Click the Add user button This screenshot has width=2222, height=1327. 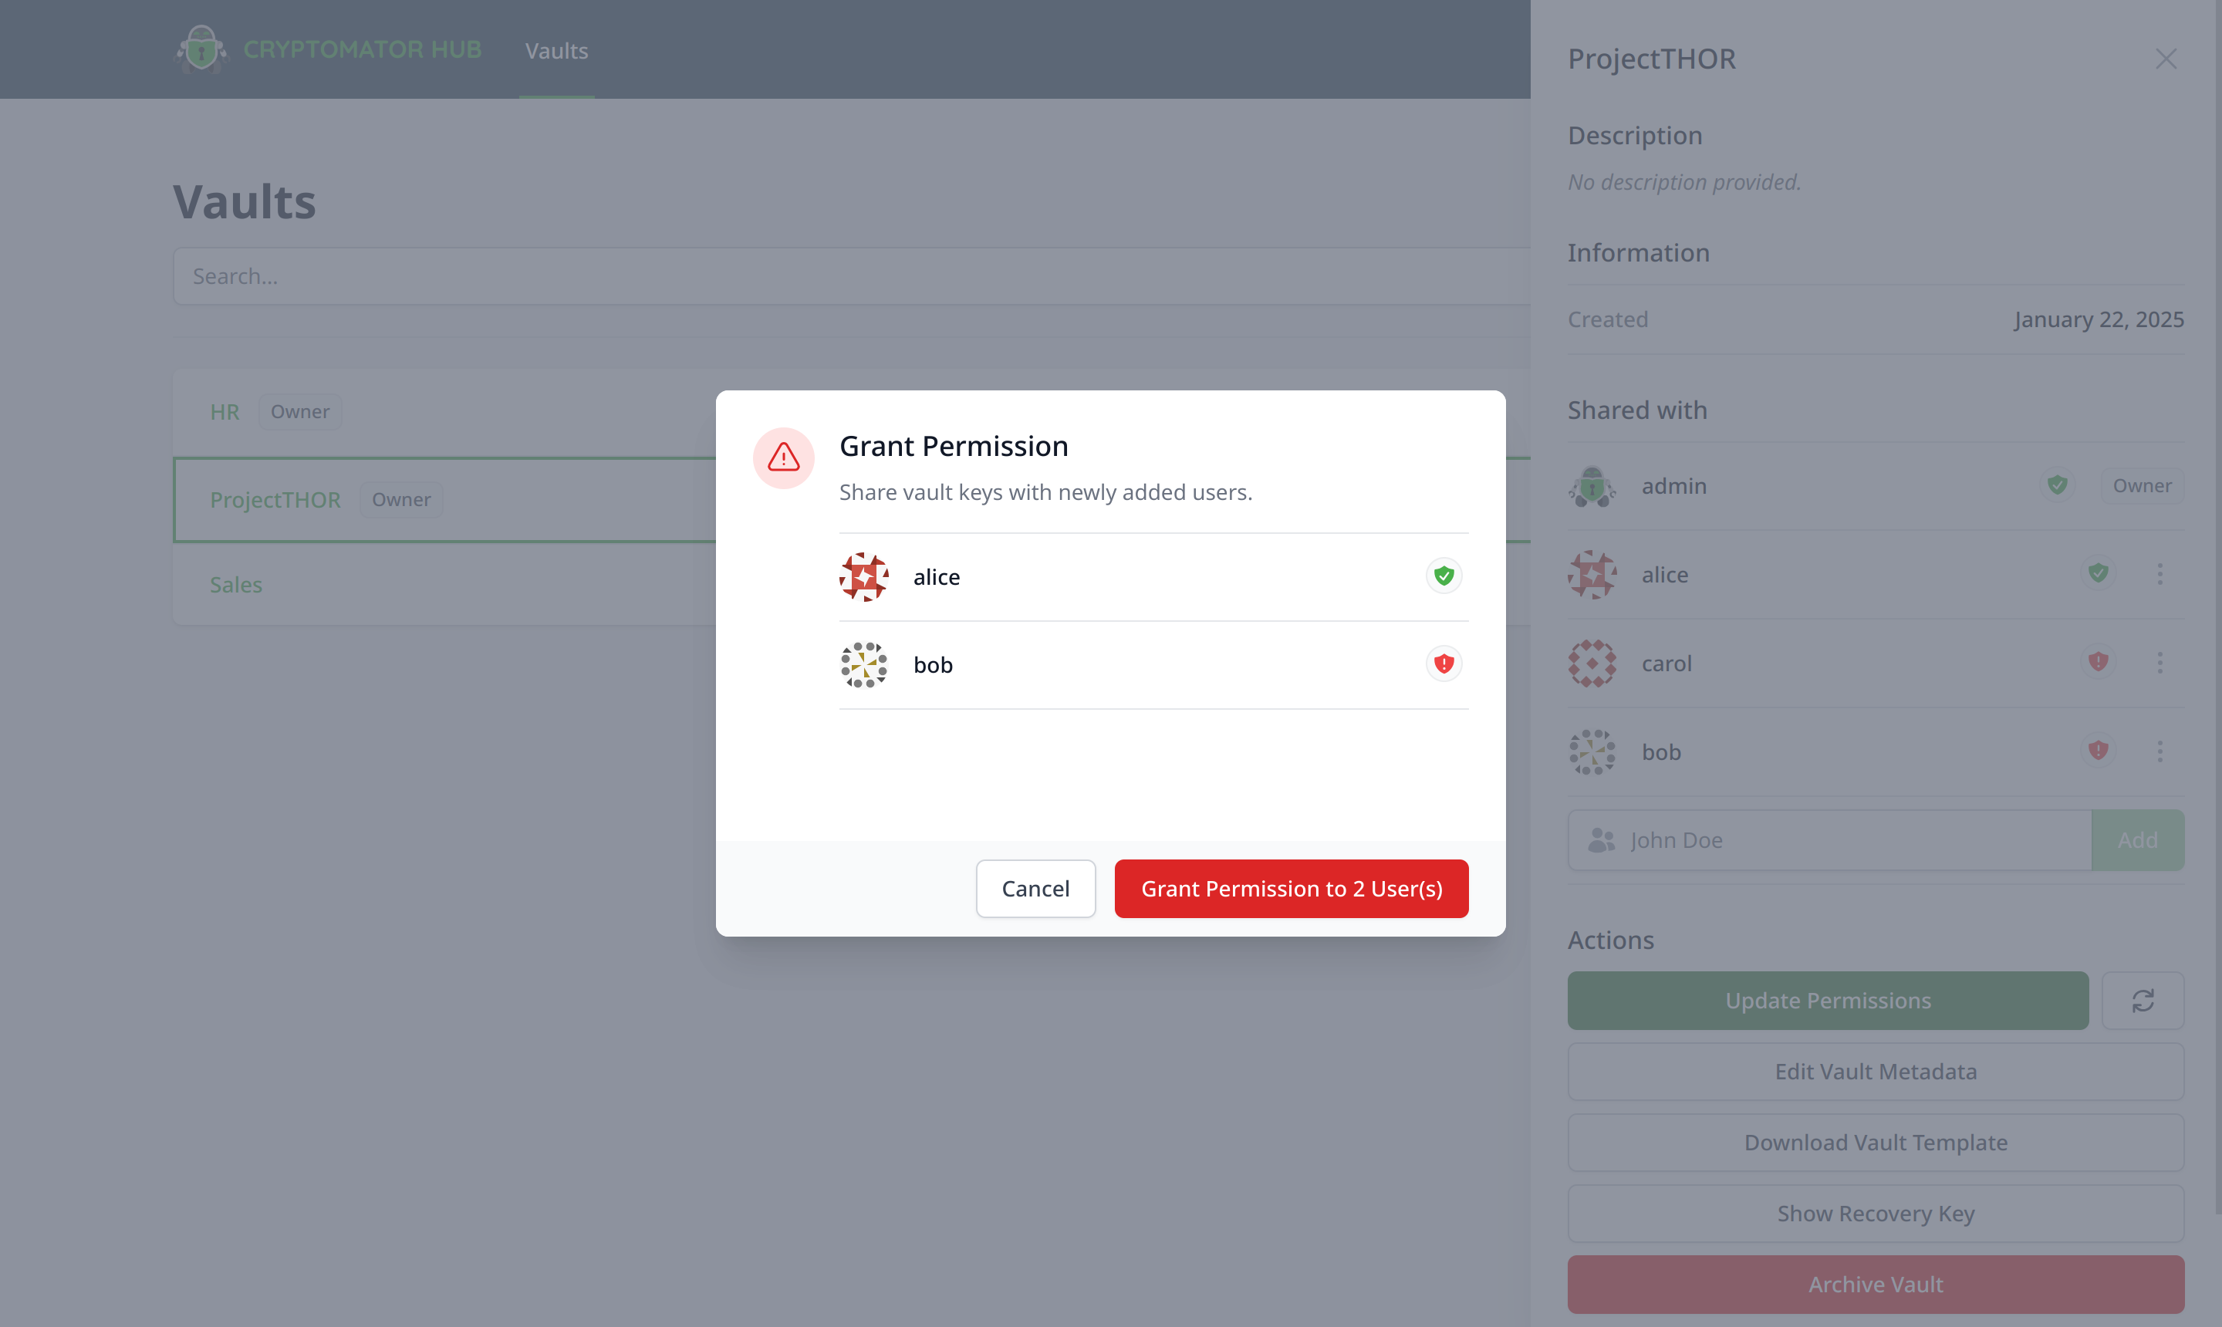pos(2137,840)
